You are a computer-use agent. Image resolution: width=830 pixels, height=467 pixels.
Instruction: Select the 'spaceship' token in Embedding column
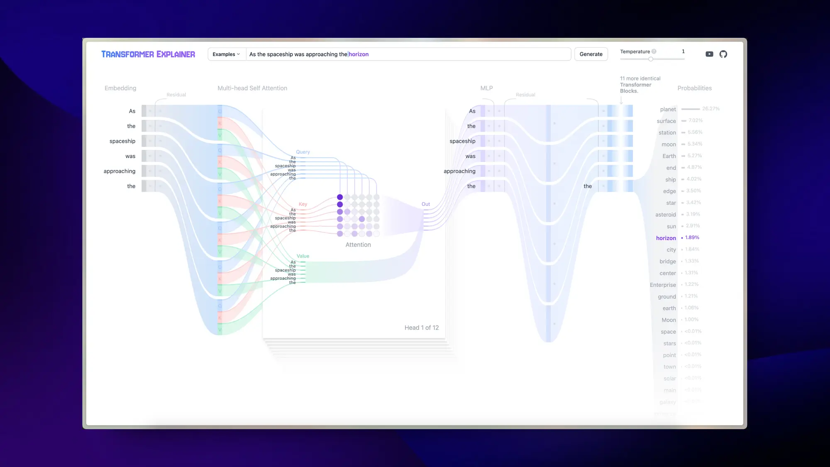[x=122, y=141]
